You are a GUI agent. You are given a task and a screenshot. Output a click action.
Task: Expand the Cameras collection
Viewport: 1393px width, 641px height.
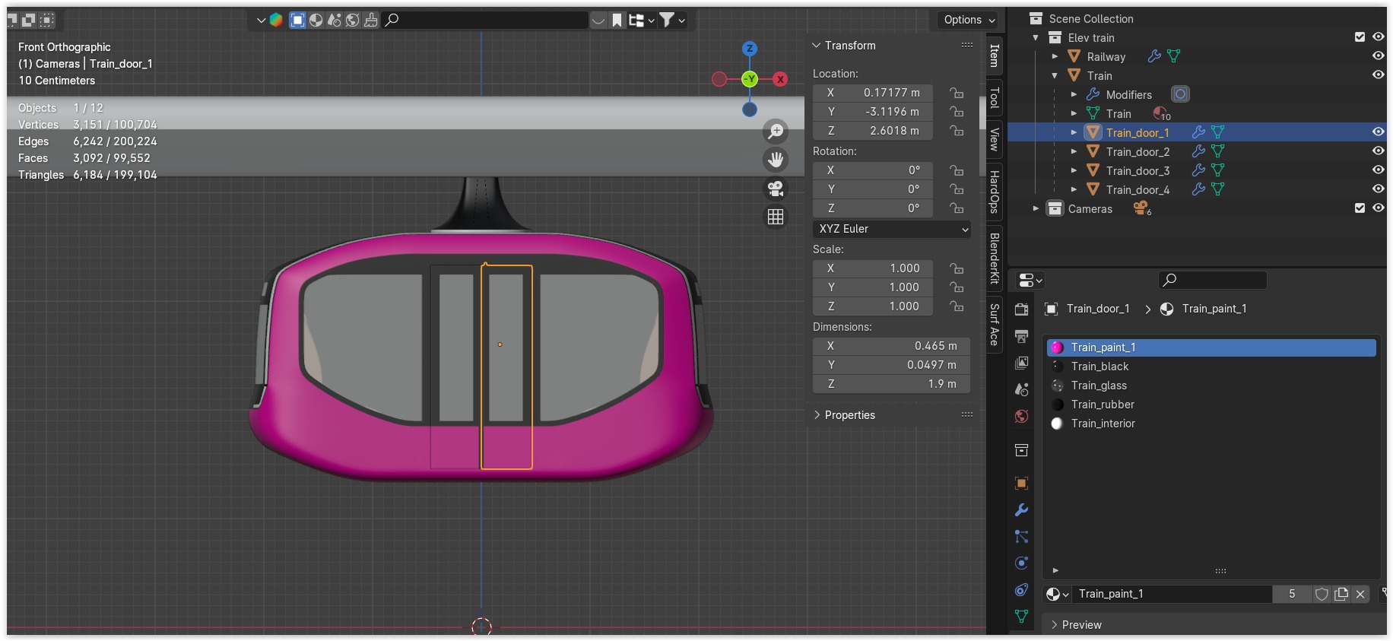tap(1036, 209)
